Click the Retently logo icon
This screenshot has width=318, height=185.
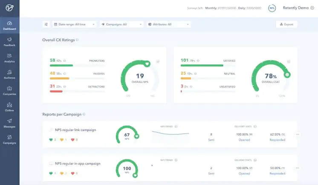tap(9, 8)
